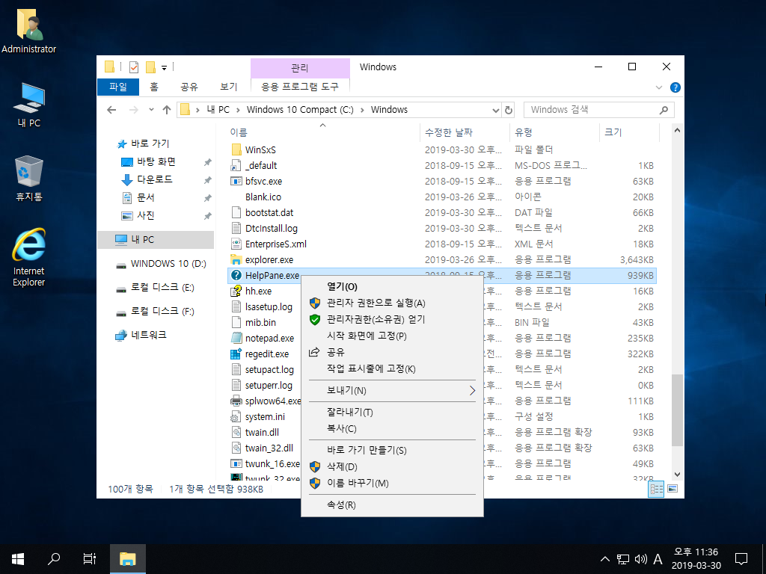The width and height of the screenshot is (766, 574).
Task: Click the properties icon in quick access toolbar
Action: coord(134,67)
